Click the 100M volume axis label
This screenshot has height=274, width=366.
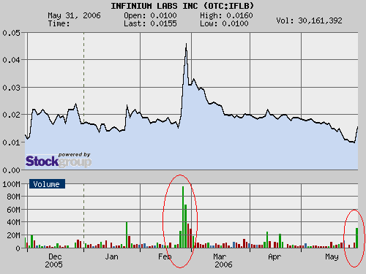(11, 184)
